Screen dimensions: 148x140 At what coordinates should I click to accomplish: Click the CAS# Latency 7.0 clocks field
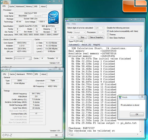pos(36,99)
